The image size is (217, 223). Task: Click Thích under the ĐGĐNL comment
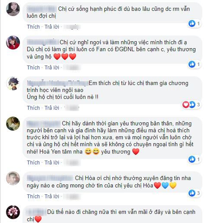point(33,68)
